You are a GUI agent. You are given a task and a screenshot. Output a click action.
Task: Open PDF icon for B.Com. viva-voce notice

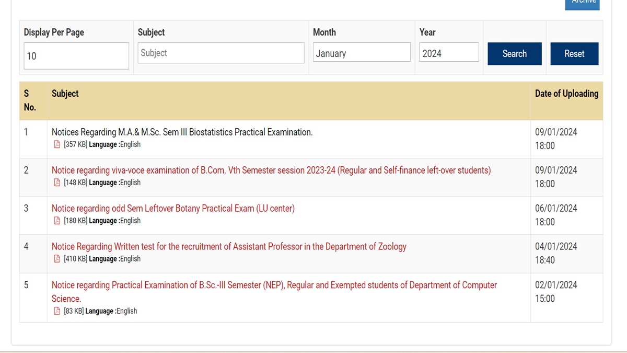57,183
